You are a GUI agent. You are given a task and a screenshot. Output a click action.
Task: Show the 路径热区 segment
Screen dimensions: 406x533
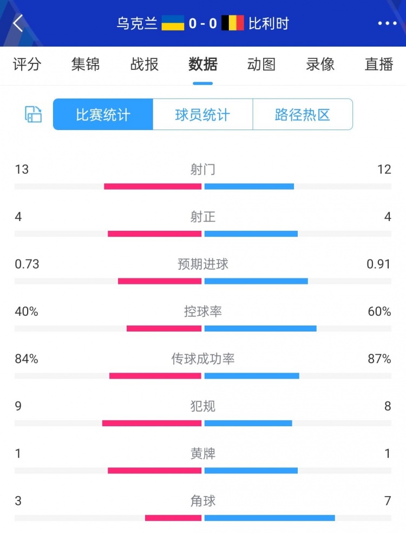[x=303, y=114]
